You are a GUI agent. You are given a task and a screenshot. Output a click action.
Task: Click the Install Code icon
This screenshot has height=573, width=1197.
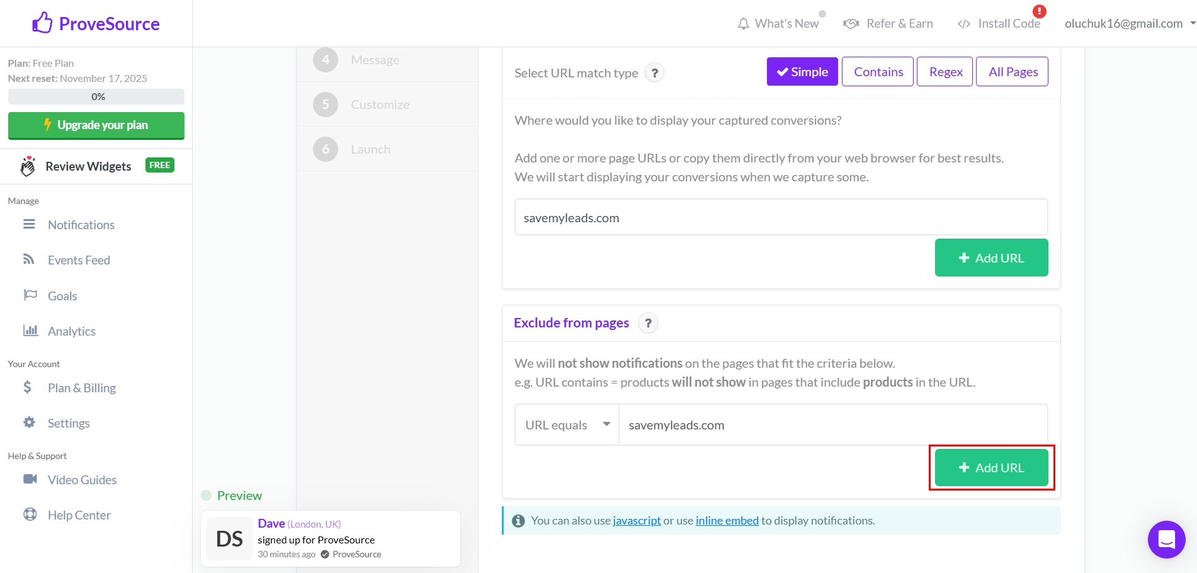pyautogui.click(x=963, y=23)
